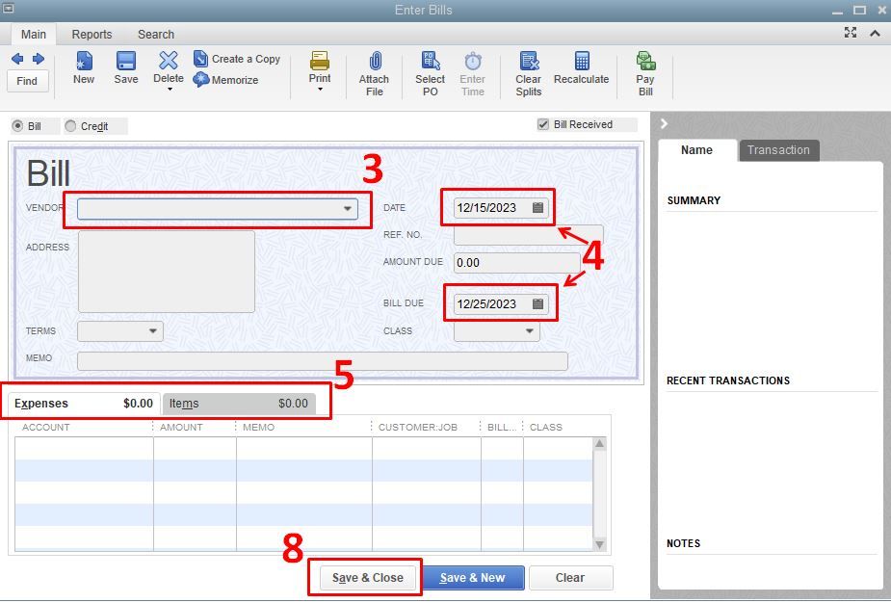Click the Recalculate calculator icon
891x603 pixels.
(x=582, y=61)
